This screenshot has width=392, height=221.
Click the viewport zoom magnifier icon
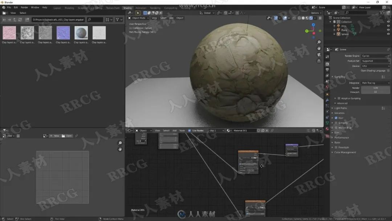tap(319, 42)
